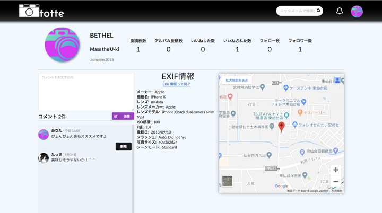Zoom in on the map
Viewport: 382px width, 213px height.
click(x=335, y=170)
